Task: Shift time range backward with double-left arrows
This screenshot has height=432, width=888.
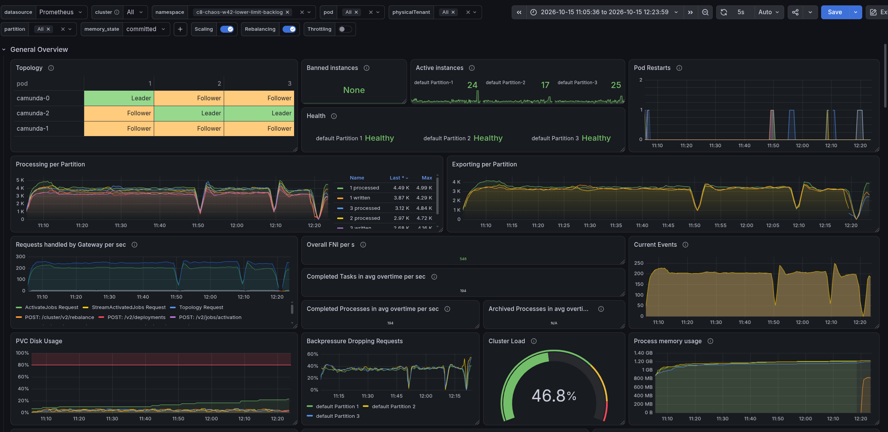Action: [519, 12]
